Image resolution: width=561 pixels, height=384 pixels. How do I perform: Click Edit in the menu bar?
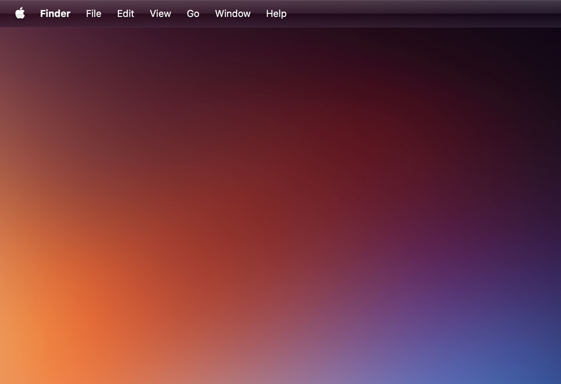pos(125,13)
